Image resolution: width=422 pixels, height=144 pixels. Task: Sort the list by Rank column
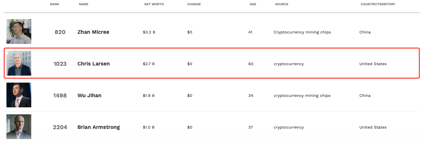[x=55, y=4]
